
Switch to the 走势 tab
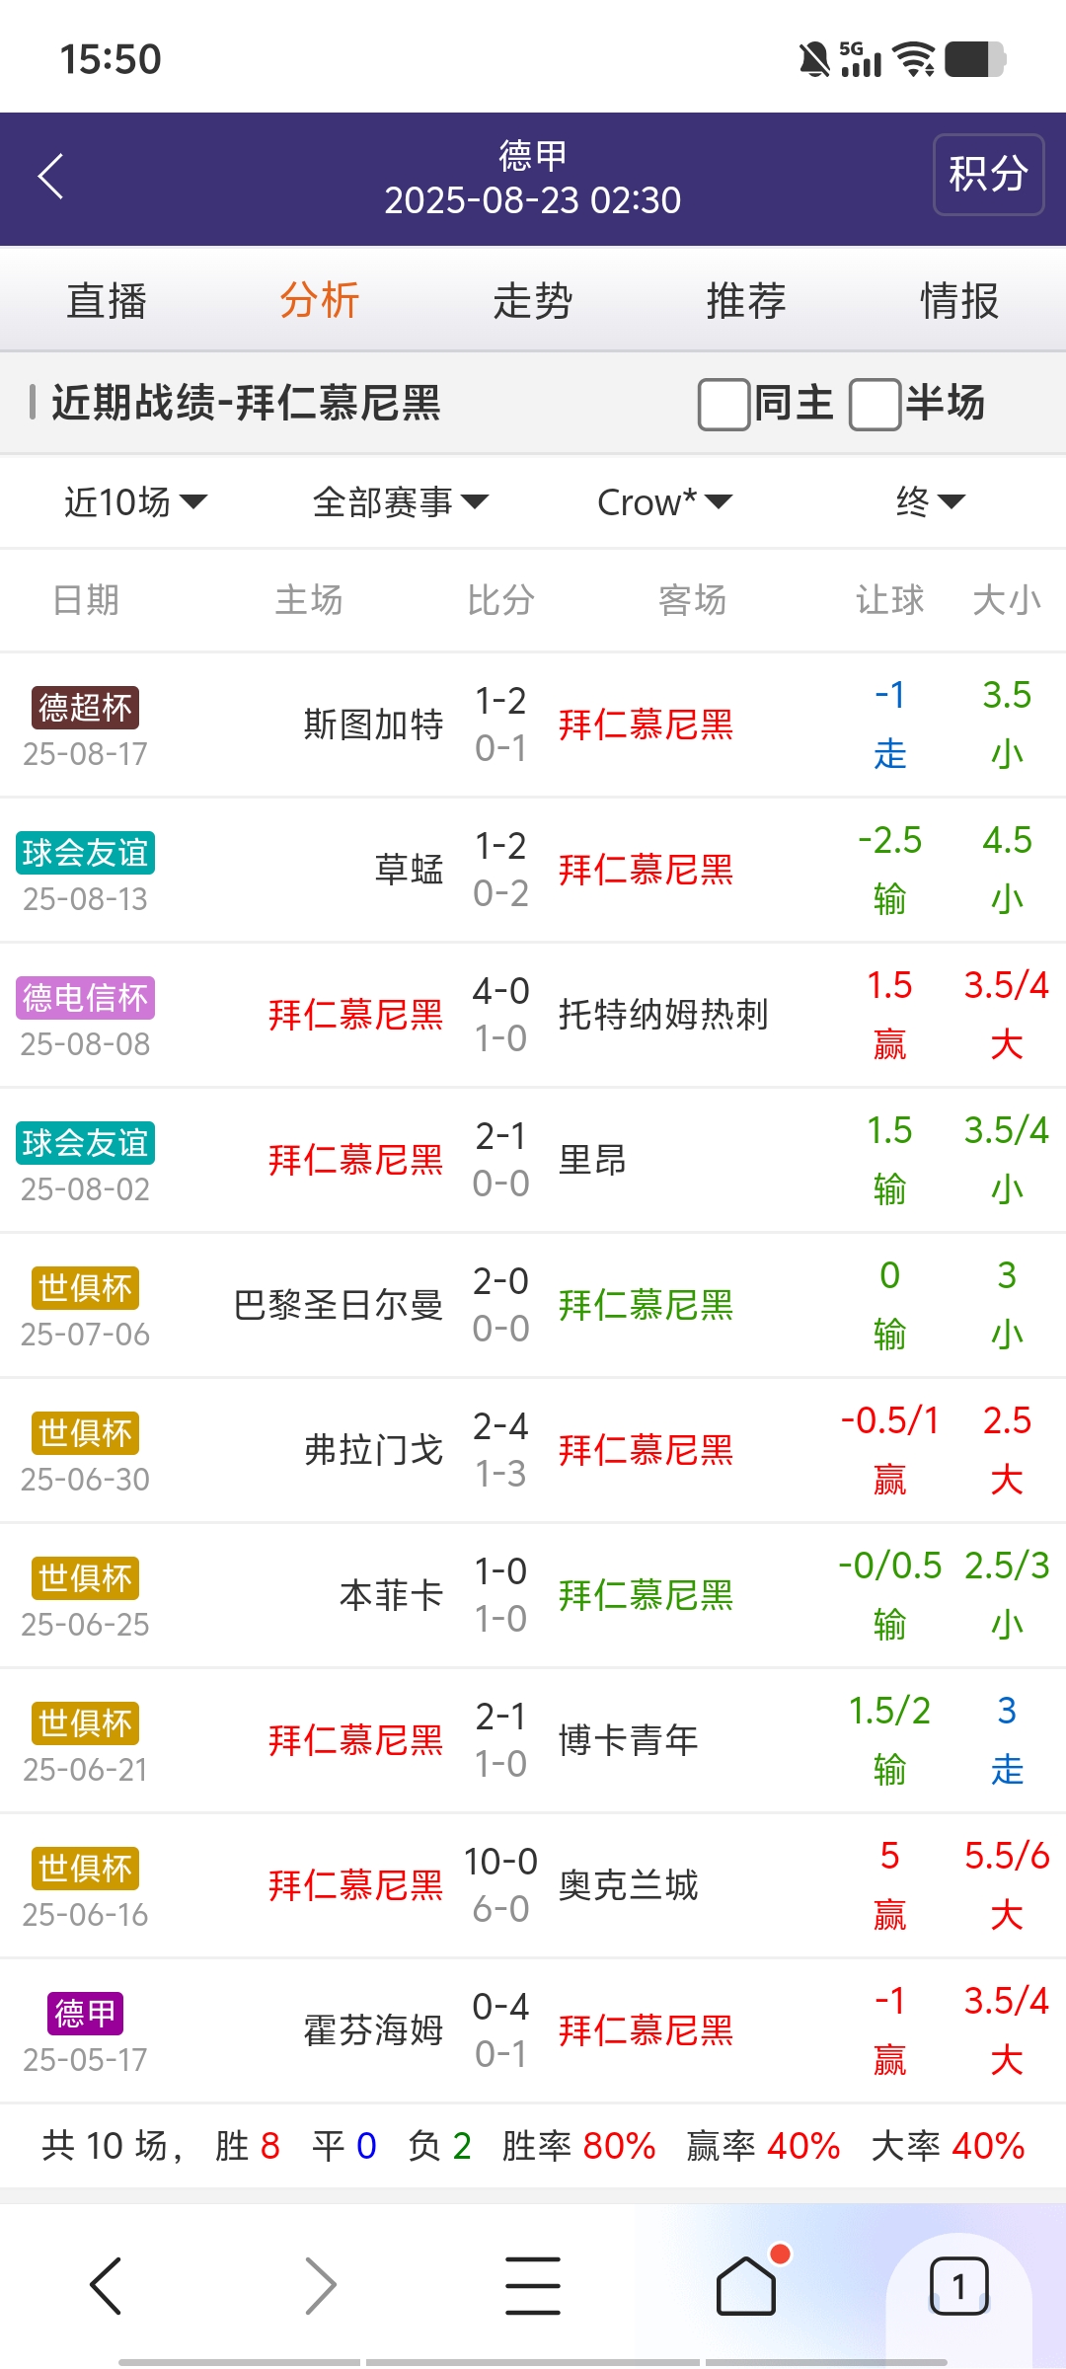click(533, 301)
